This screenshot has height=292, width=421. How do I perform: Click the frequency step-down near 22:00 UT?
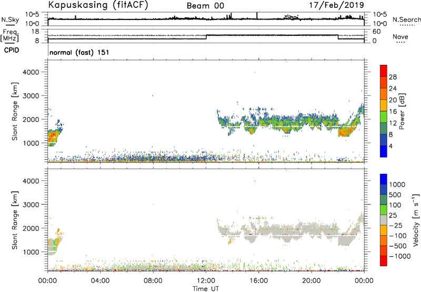tap(338, 37)
